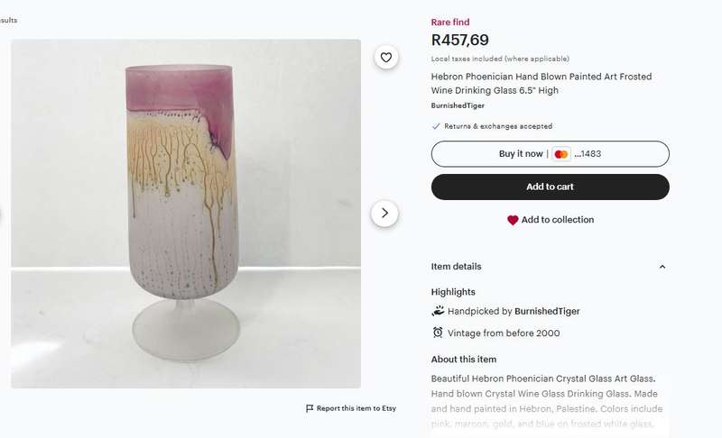Click Report this item to Etsy
This screenshot has width=722, height=438.
coord(356,408)
